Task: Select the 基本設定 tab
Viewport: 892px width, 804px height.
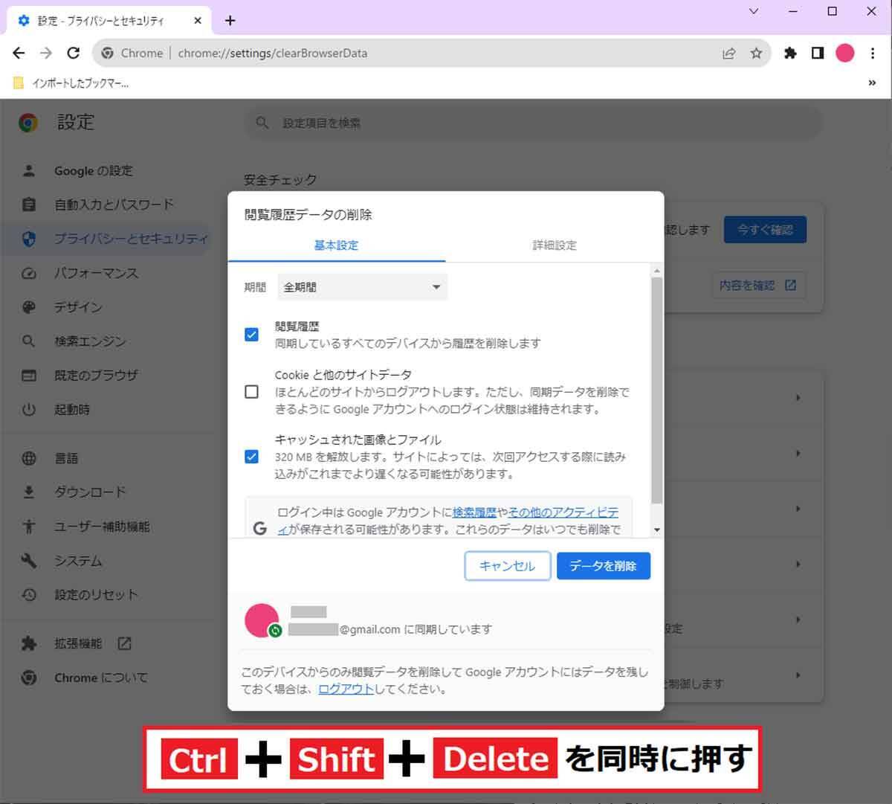Action: (336, 245)
